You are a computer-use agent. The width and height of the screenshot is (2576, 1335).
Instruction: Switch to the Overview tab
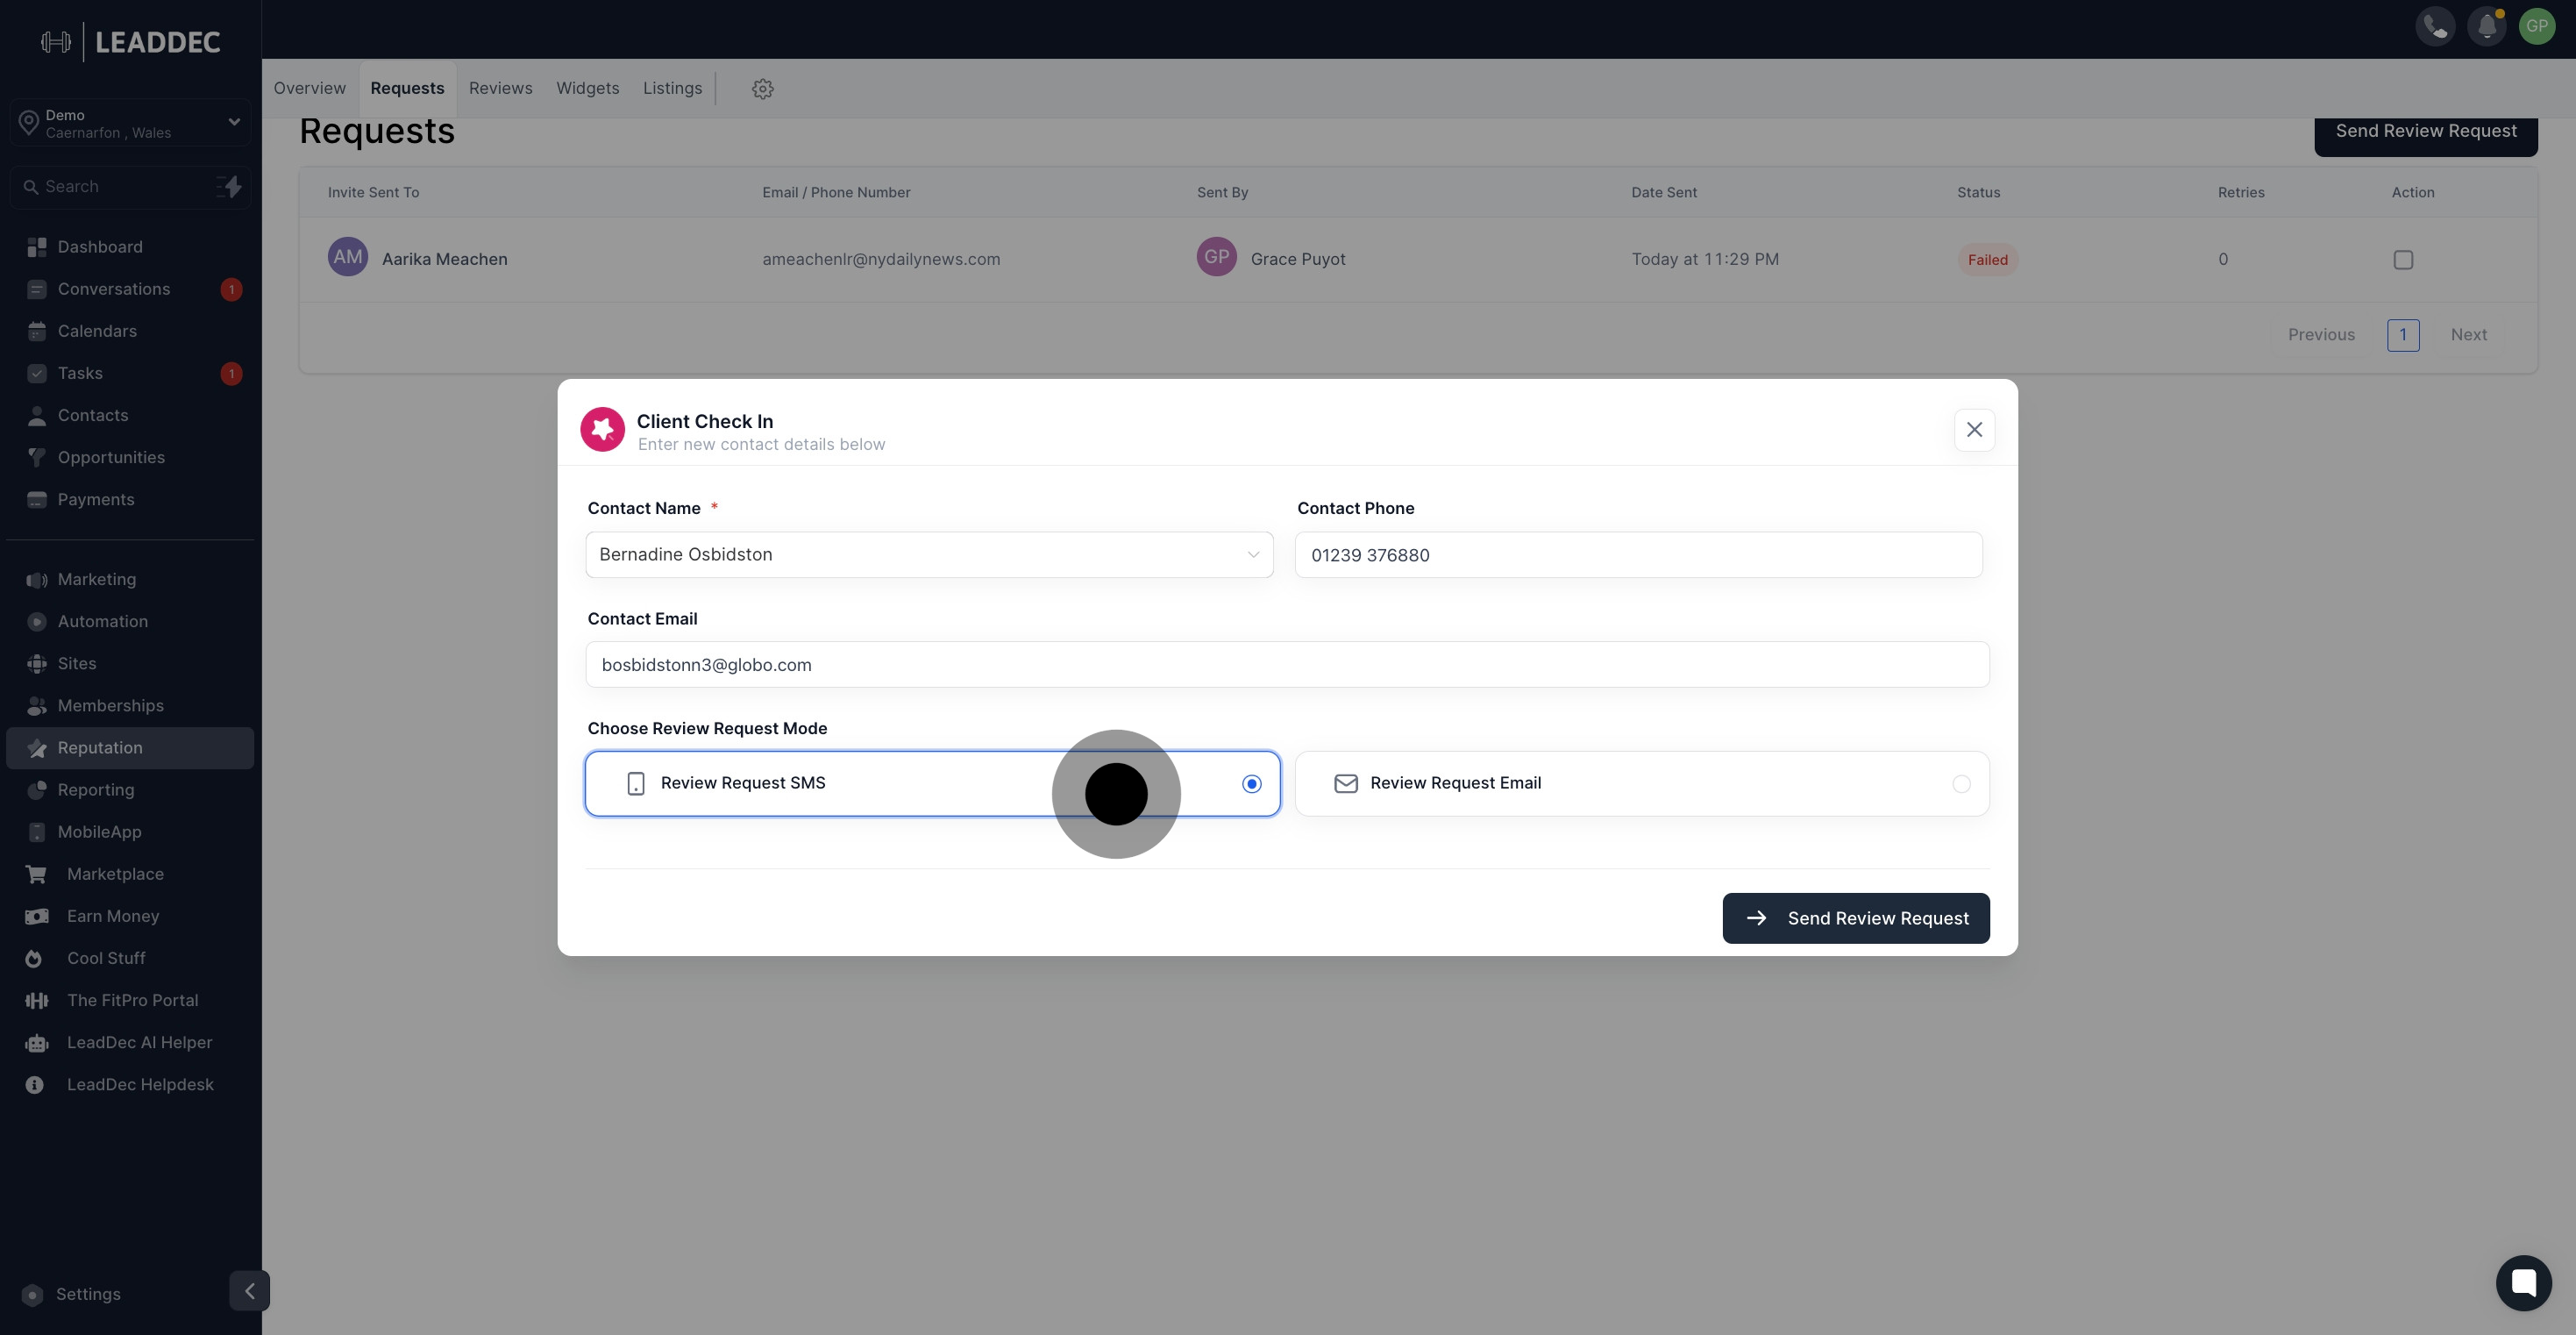[x=309, y=88]
